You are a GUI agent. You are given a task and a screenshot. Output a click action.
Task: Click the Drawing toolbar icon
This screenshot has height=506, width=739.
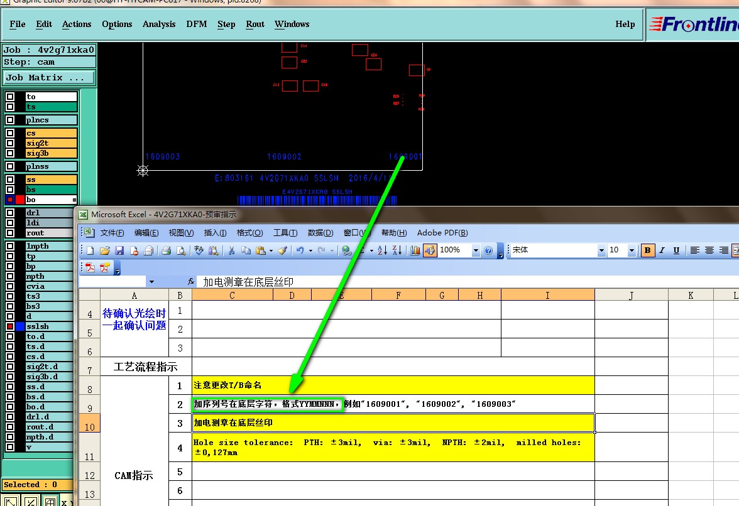[x=429, y=250]
